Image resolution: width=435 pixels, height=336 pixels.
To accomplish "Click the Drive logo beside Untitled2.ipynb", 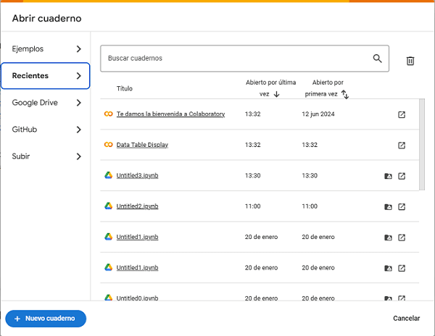I will pyautogui.click(x=108, y=206).
